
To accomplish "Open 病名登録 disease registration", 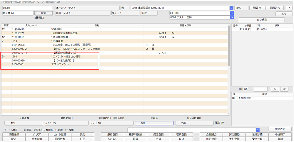I will tap(159, 134).
